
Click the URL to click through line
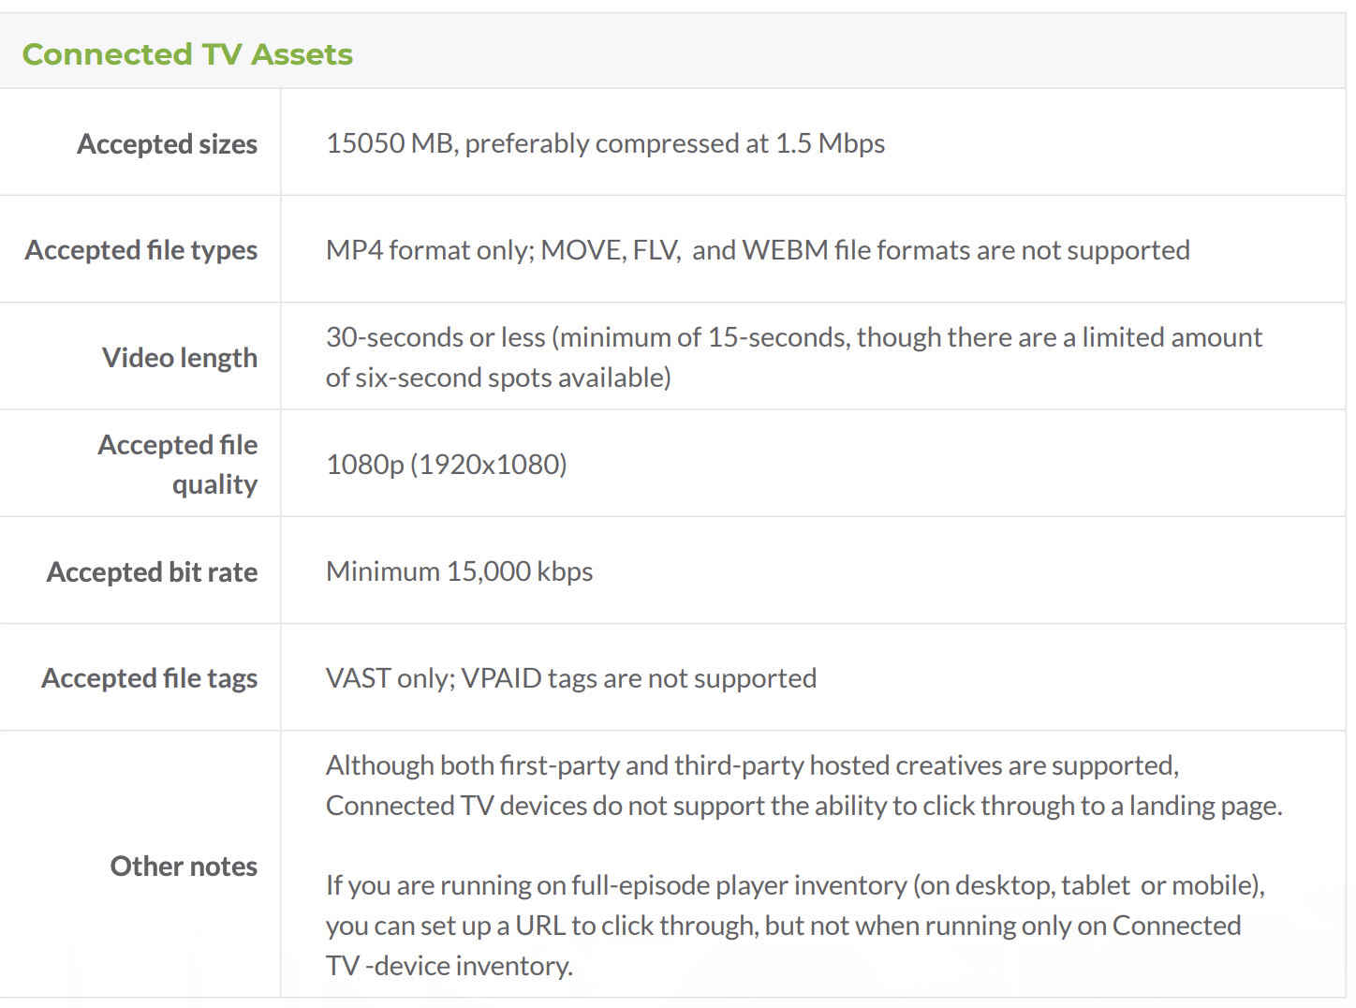(x=784, y=926)
